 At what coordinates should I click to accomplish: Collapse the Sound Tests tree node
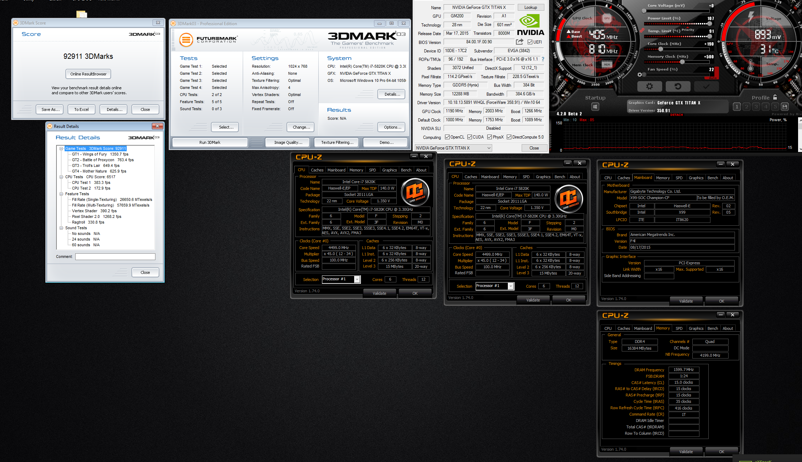(x=61, y=228)
